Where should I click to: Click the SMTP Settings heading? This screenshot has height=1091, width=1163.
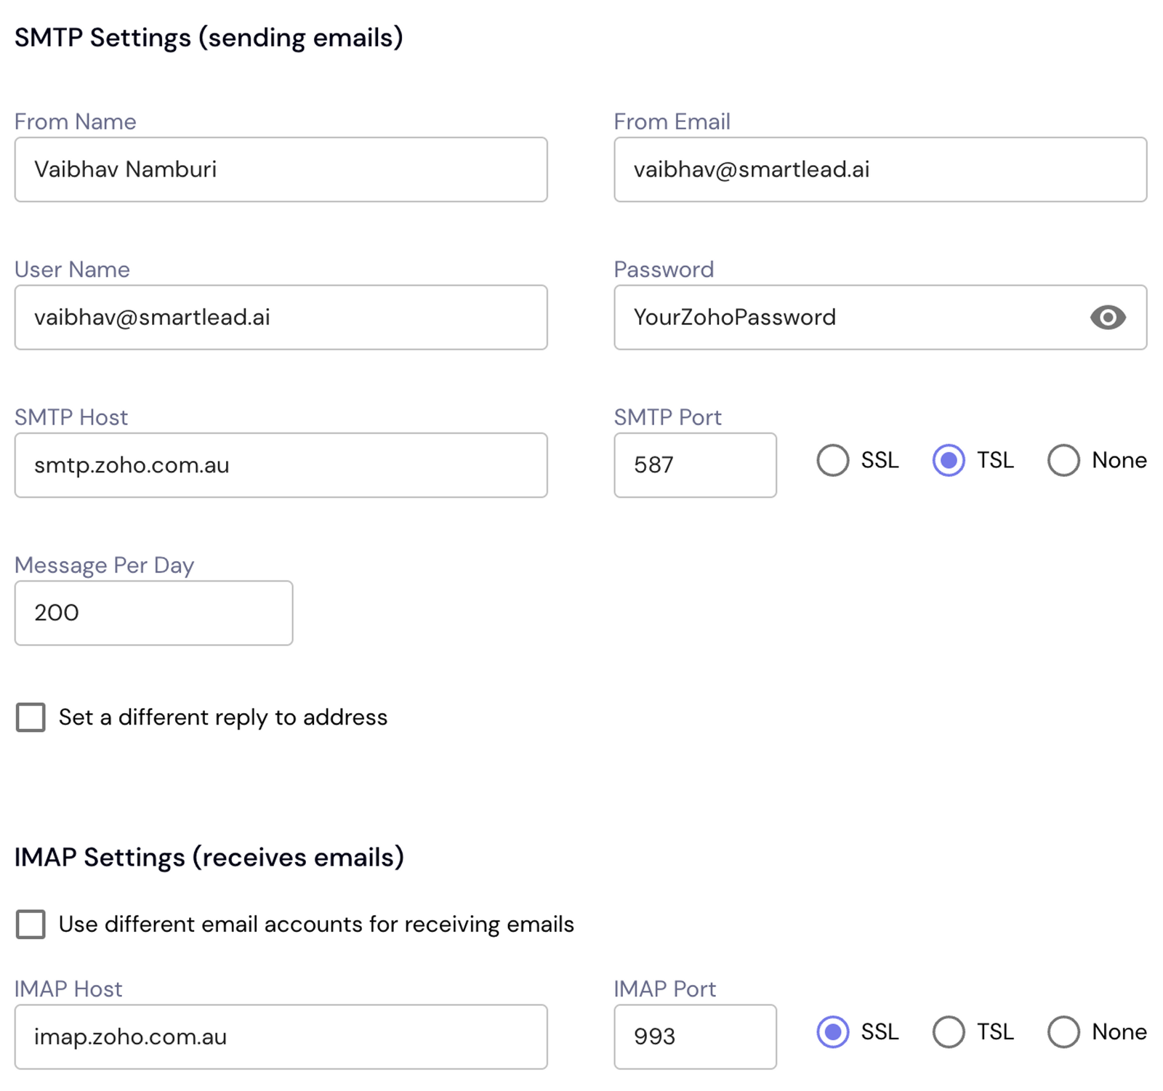click(x=209, y=38)
